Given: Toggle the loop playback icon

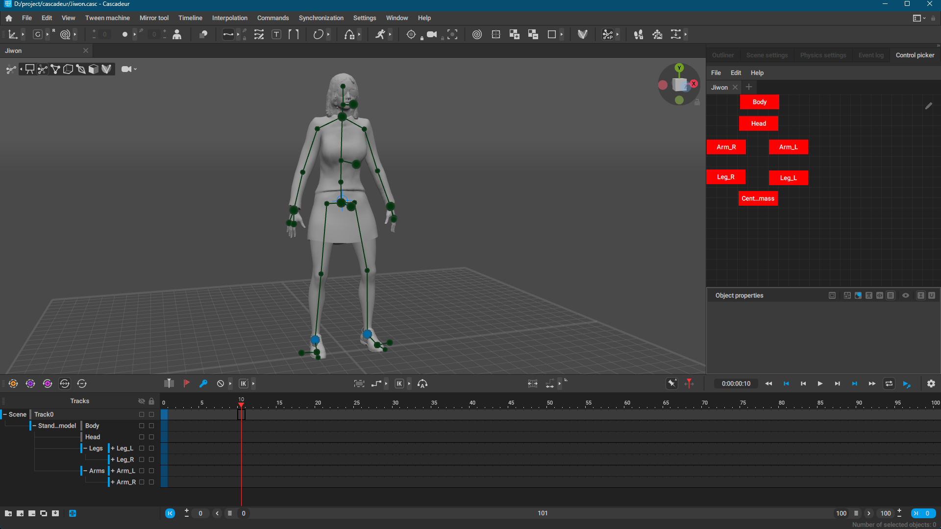Looking at the screenshot, I should pos(889,384).
